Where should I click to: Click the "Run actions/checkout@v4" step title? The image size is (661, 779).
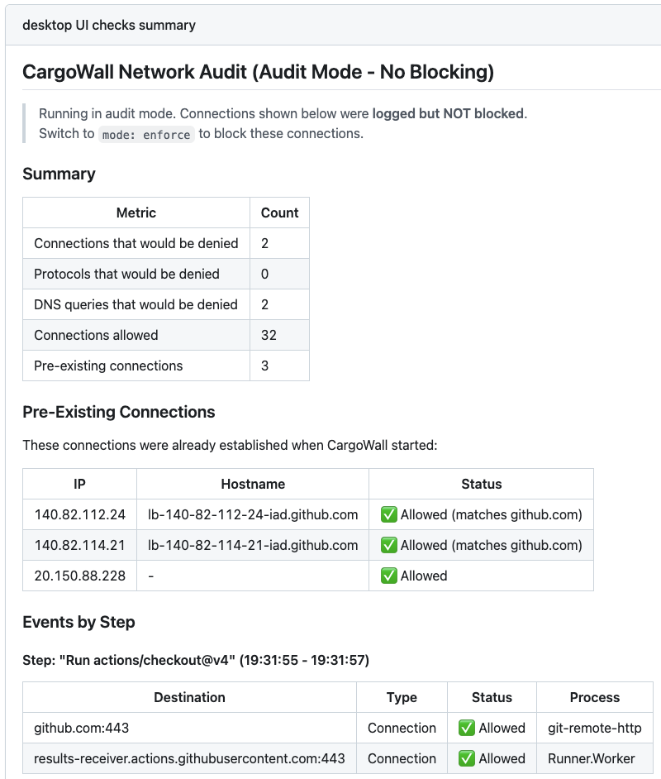click(x=196, y=660)
